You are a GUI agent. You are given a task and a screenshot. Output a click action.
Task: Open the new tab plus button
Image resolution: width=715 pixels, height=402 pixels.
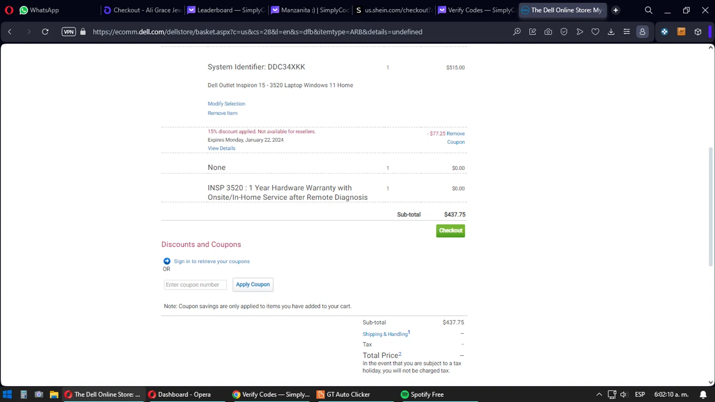pos(616,10)
